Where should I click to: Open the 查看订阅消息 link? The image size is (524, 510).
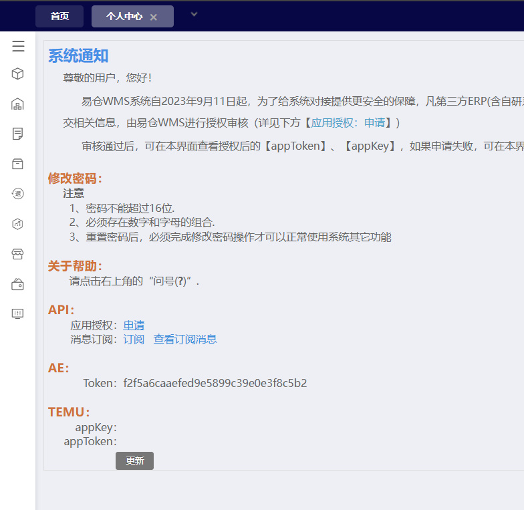click(x=185, y=340)
